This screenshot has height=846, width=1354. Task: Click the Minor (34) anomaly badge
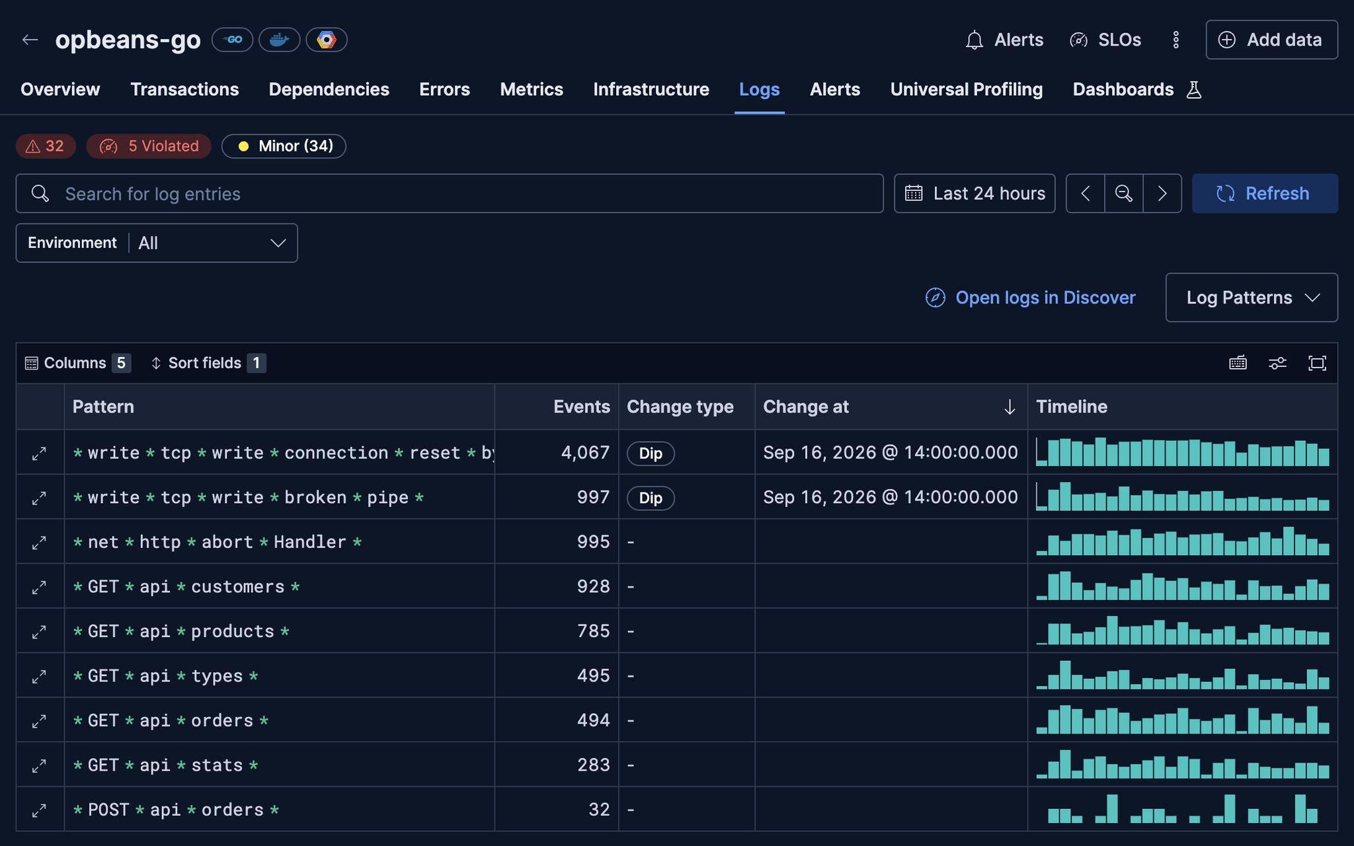(x=284, y=146)
